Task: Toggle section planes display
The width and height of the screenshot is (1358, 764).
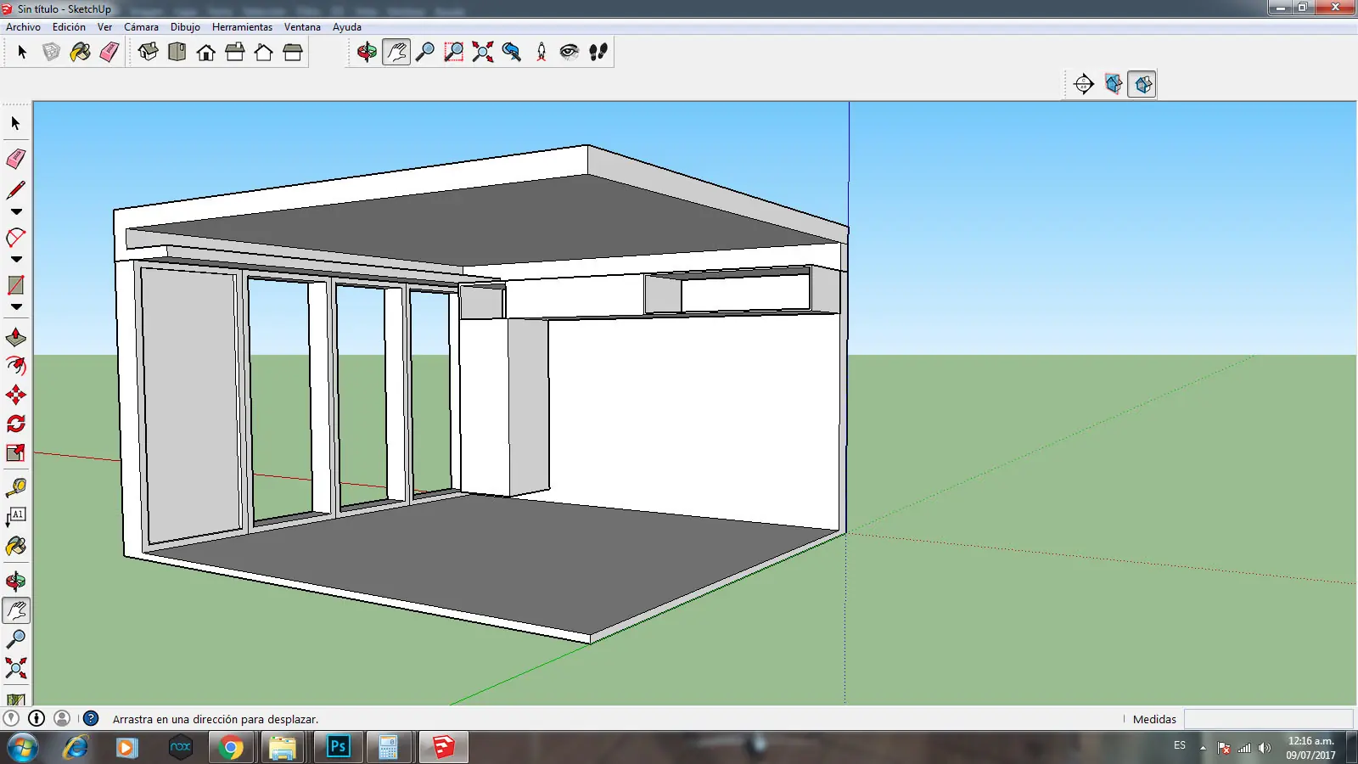Action: pyautogui.click(x=1114, y=84)
